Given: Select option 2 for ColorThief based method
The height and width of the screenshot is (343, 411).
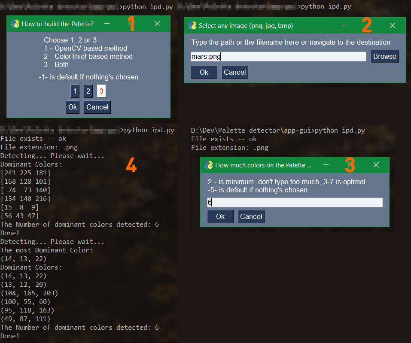Looking at the screenshot, I should pyautogui.click(x=88, y=91).
